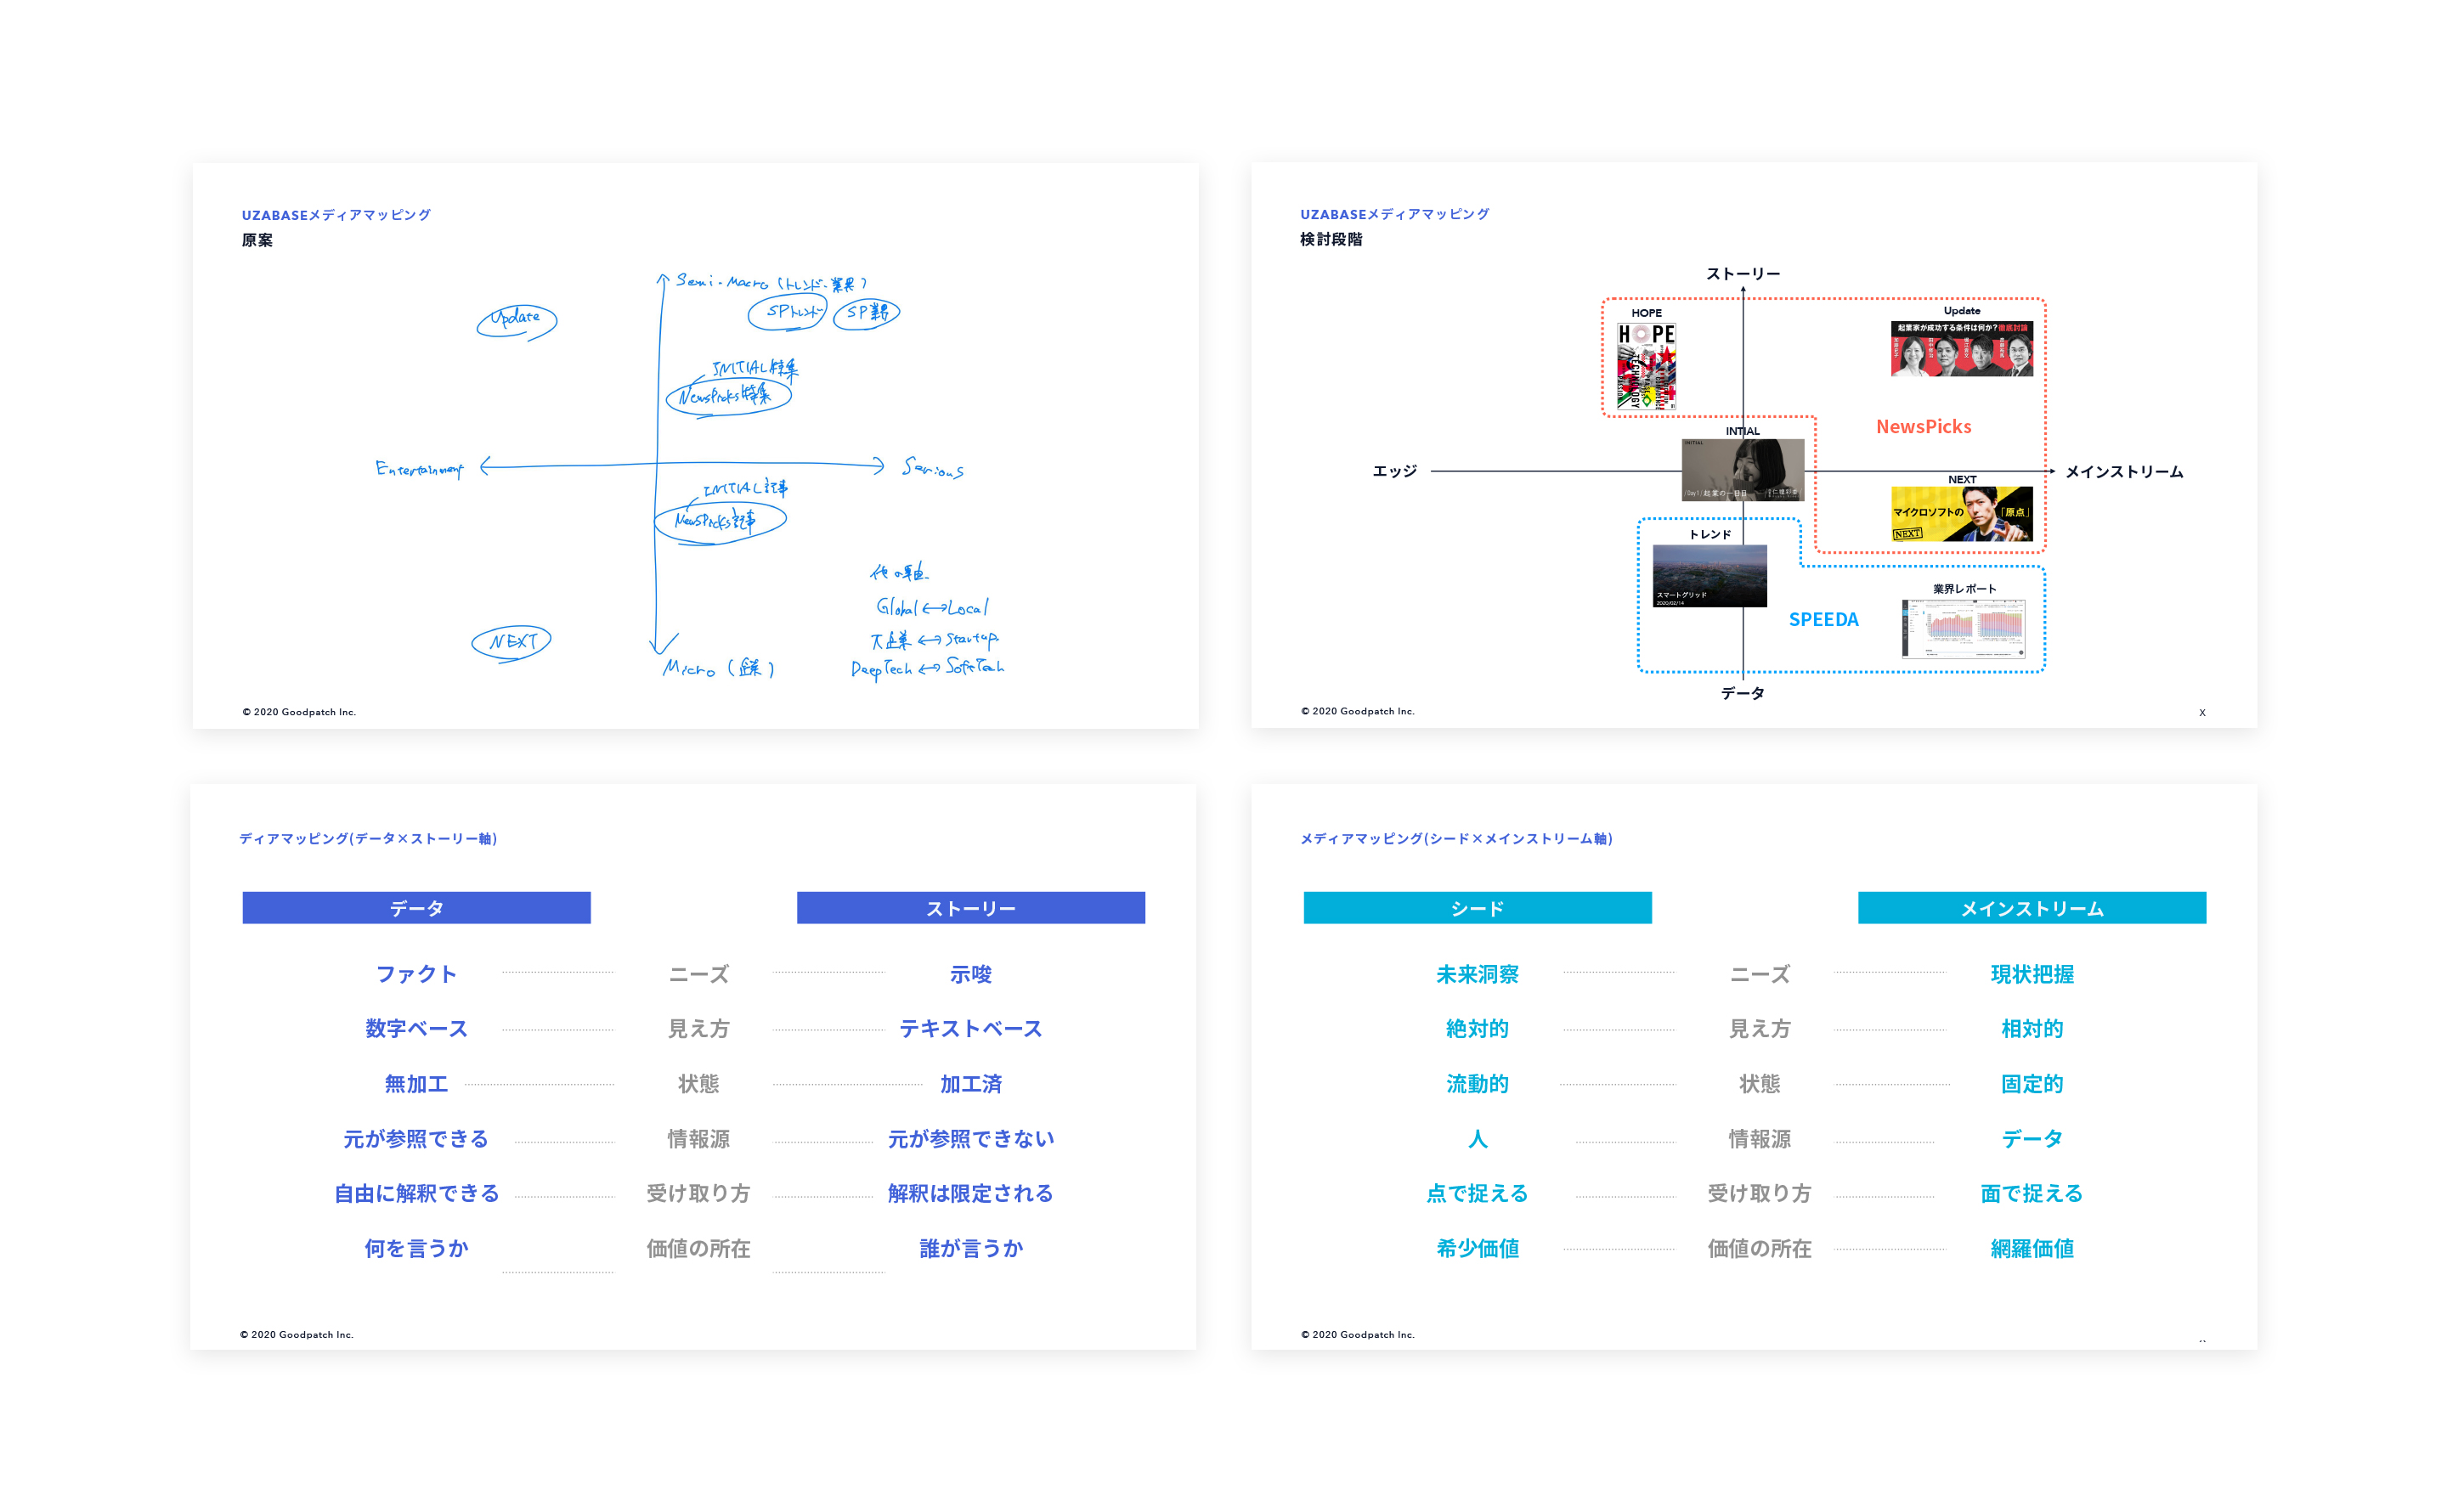
Task: Click the 無加工 text
Action: tap(416, 1084)
